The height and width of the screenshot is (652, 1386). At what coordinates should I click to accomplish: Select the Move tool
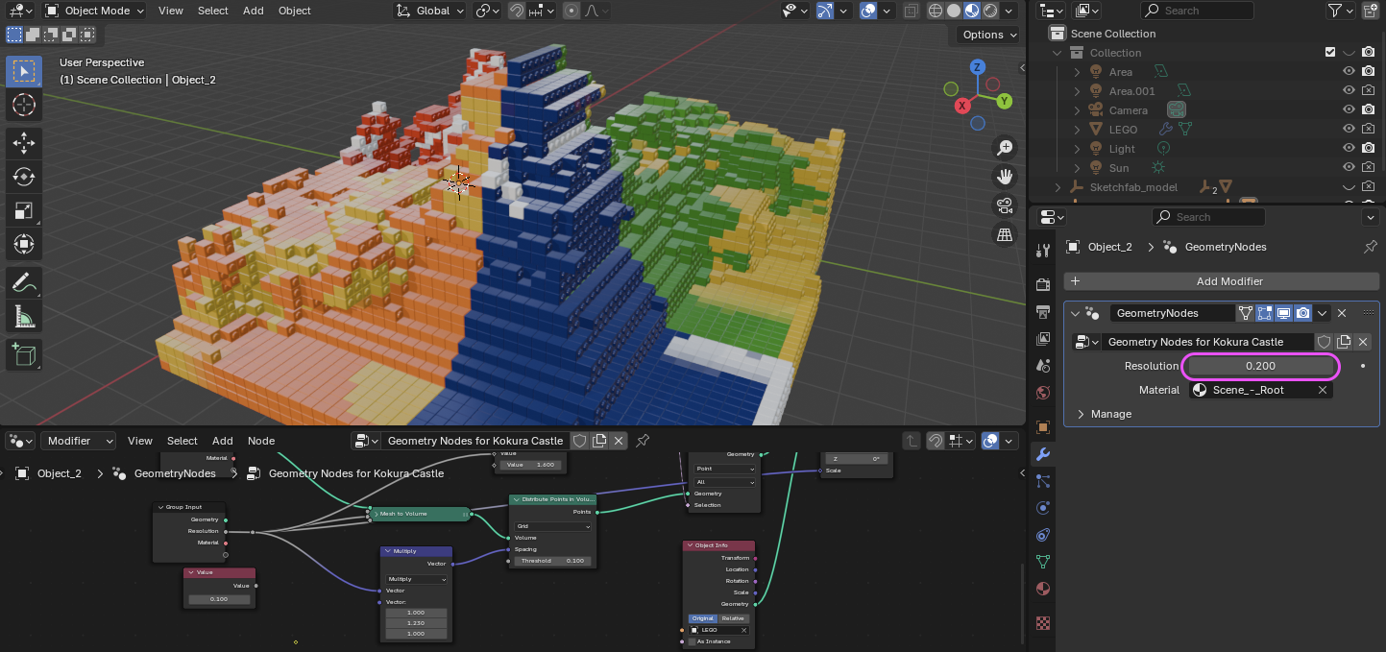[x=24, y=144]
